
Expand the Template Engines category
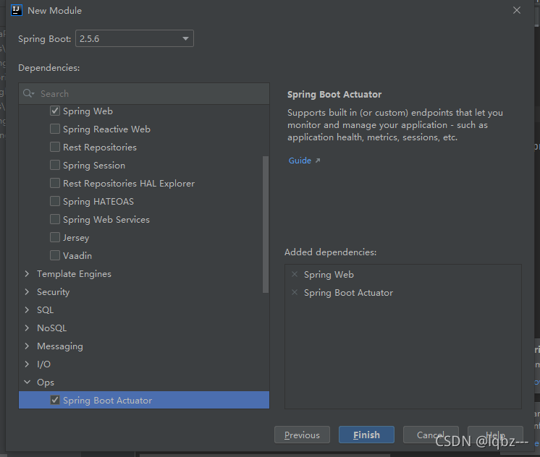[x=28, y=273]
